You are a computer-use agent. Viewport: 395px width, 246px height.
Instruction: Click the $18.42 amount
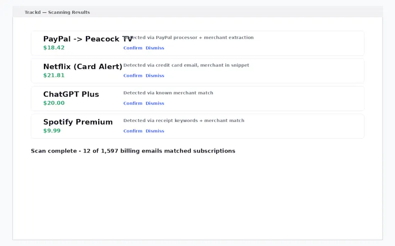[54, 48]
